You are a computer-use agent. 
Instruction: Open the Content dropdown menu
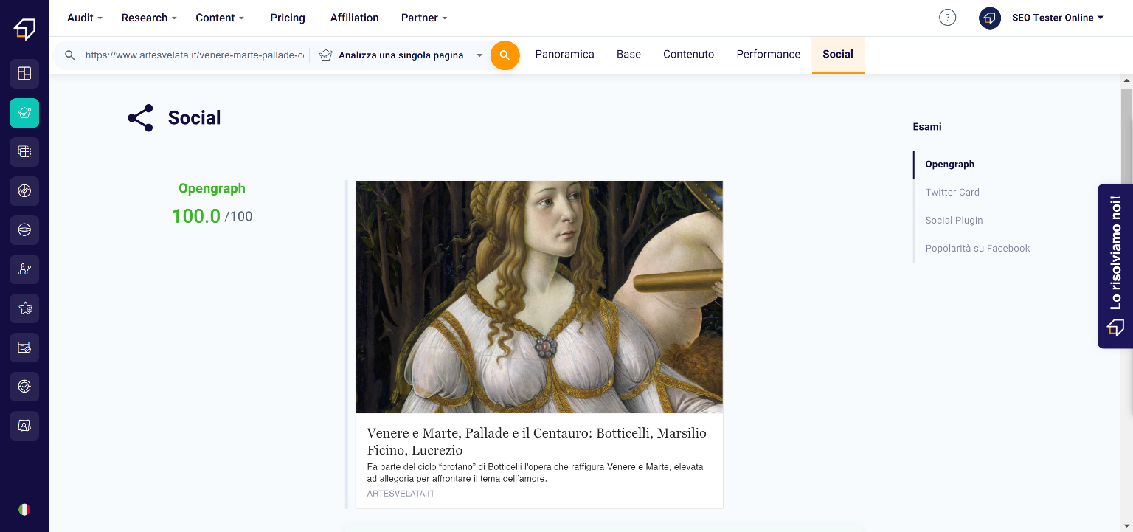[220, 18]
